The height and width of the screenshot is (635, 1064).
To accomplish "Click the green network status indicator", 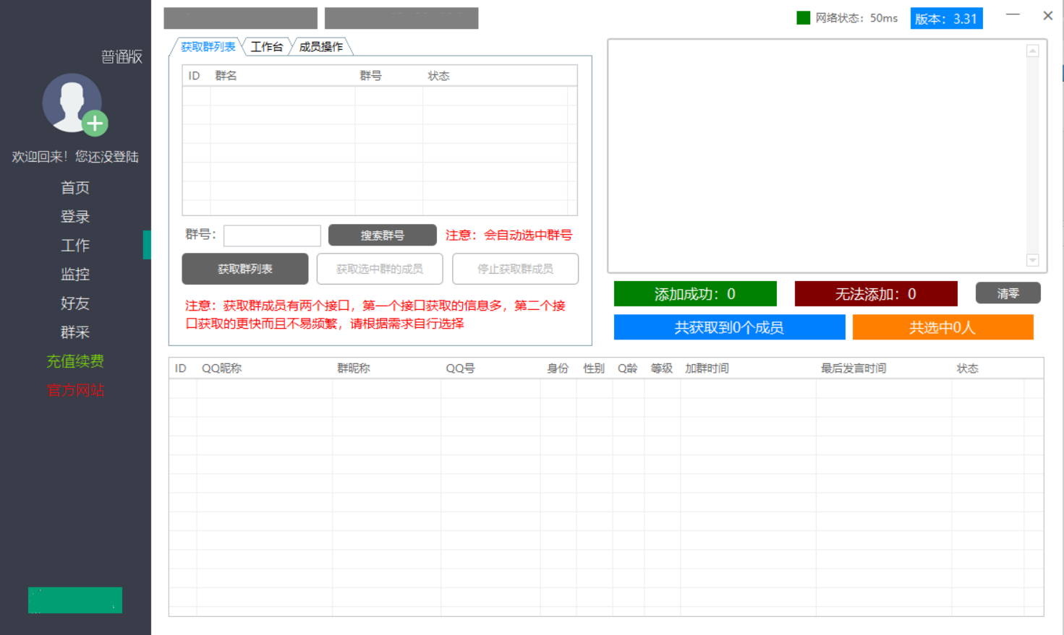I will coord(803,18).
